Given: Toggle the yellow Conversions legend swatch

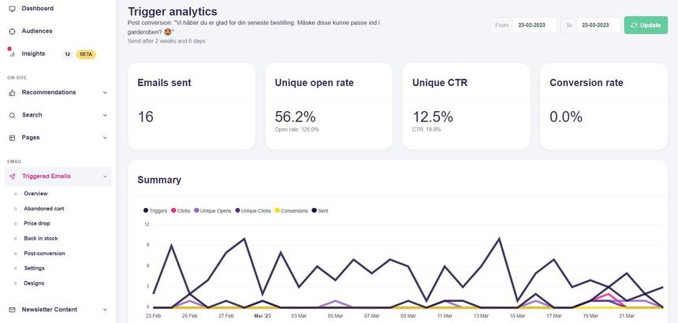Looking at the screenshot, I should pyautogui.click(x=278, y=211).
